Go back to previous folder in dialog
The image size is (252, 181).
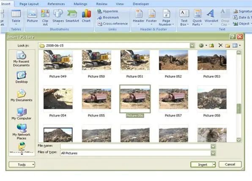pyautogui.click(x=201, y=46)
